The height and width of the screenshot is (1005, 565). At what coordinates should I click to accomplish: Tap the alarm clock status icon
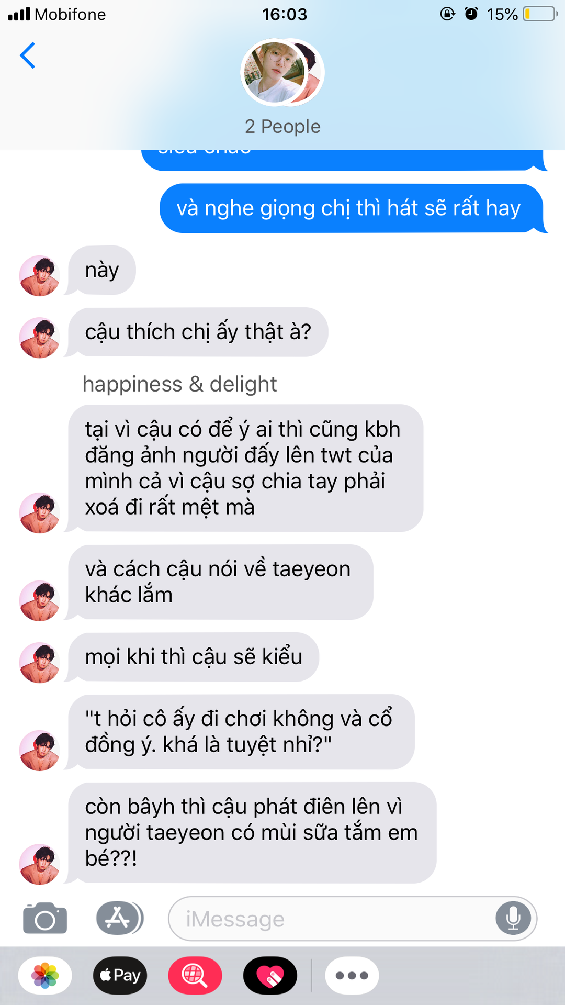pyautogui.click(x=471, y=14)
